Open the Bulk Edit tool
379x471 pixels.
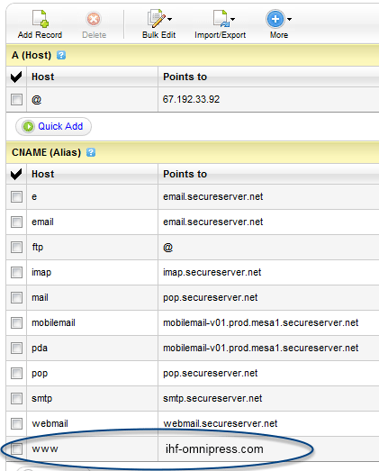(156, 19)
